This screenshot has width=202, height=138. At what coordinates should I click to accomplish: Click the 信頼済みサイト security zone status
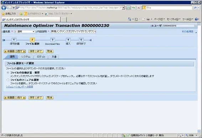(146, 135)
